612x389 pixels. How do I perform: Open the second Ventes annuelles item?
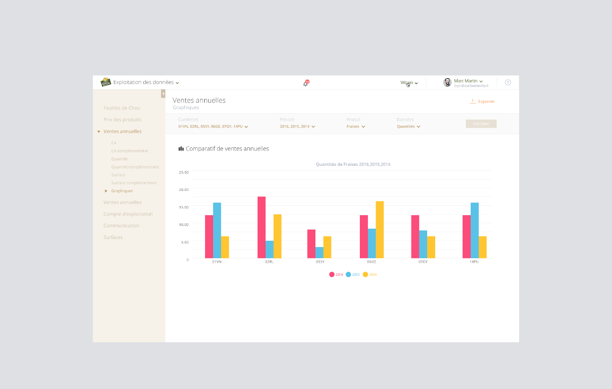click(122, 203)
